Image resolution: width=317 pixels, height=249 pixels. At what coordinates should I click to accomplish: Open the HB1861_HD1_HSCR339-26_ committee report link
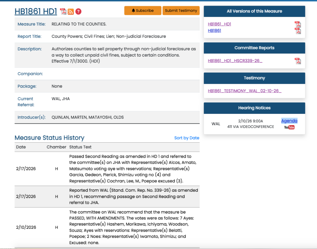click(x=235, y=61)
